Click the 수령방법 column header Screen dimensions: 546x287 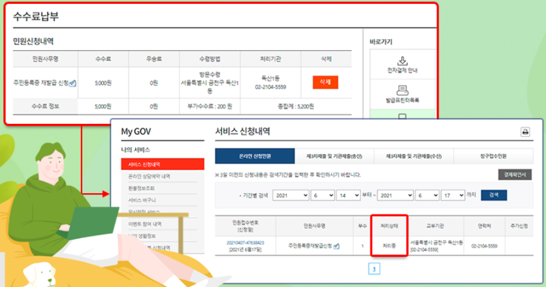coord(210,59)
